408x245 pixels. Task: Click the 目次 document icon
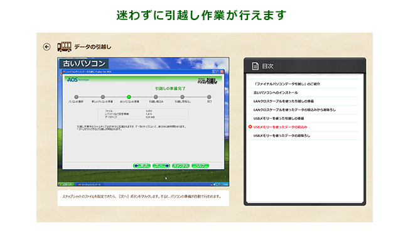pyautogui.click(x=255, y=66)
